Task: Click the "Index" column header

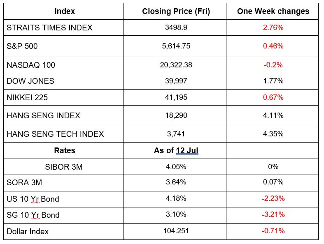Action: tap(64, 12)
